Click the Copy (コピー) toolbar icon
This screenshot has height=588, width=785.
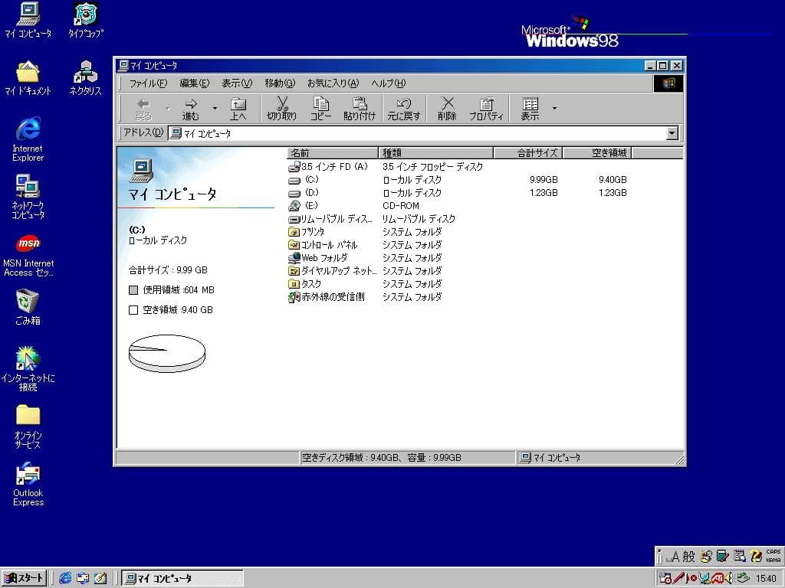tap(320, 107)
